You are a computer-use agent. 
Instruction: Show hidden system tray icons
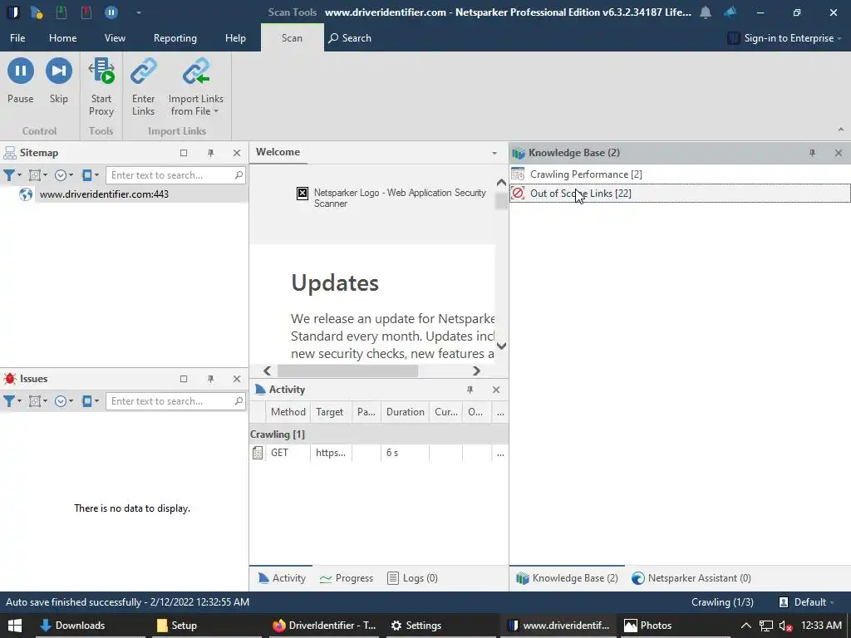(x=746, y=626)
